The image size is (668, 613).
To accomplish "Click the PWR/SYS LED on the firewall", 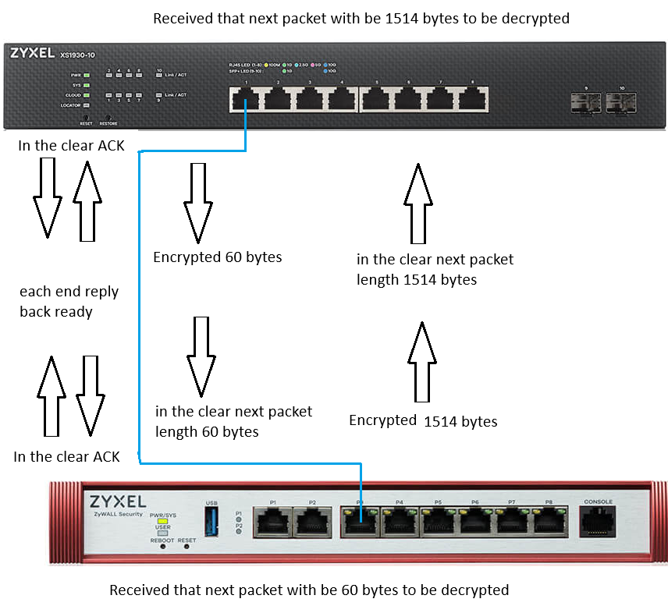I will tap(163, 521).
